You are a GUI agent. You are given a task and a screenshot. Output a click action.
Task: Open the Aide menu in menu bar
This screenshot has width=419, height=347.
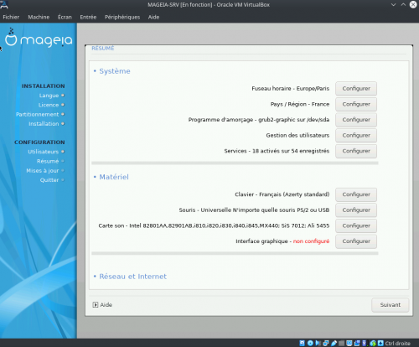(x=153, y=17)
